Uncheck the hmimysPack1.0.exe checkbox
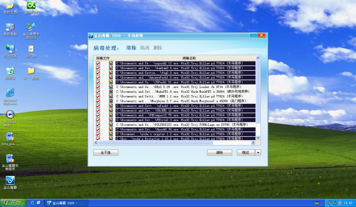 [x=98, y=78]
